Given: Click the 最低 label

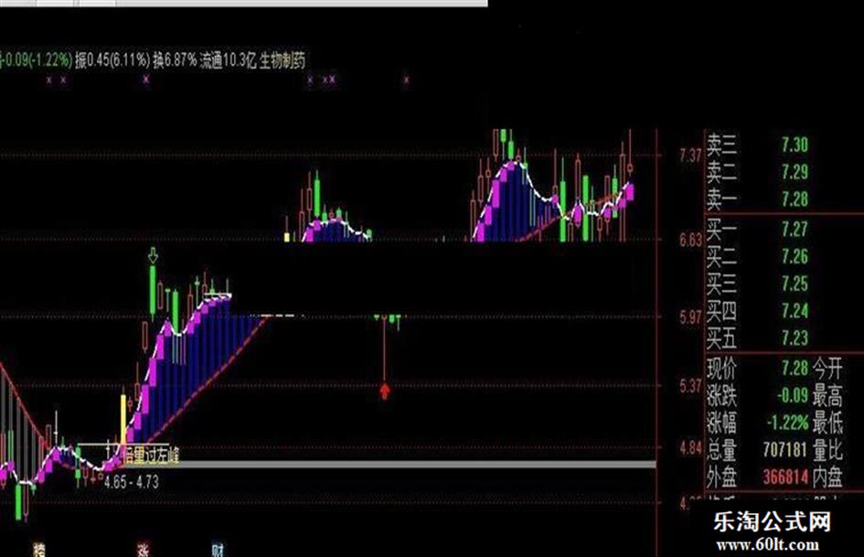Looking at the screenshot, I should click(x=827, y=423).
